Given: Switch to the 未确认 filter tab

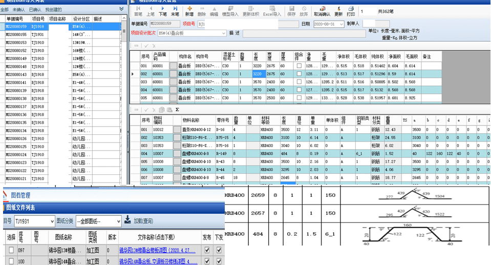Looking at the screenshot, I should 19,10.
